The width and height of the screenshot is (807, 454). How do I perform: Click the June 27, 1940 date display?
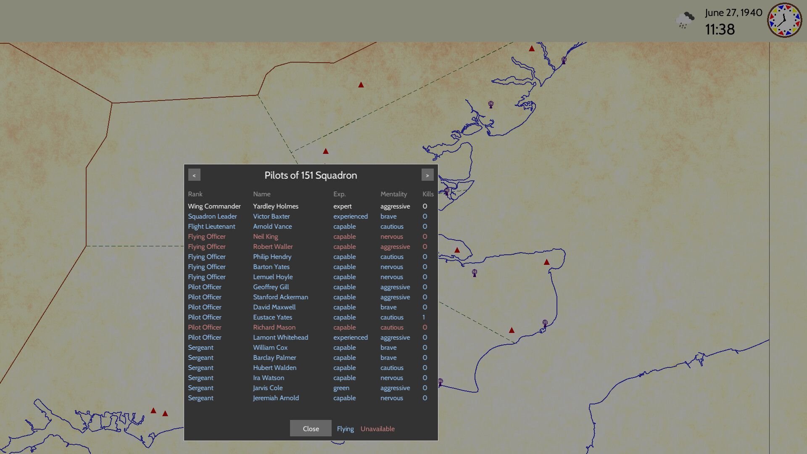click(733, 13)
